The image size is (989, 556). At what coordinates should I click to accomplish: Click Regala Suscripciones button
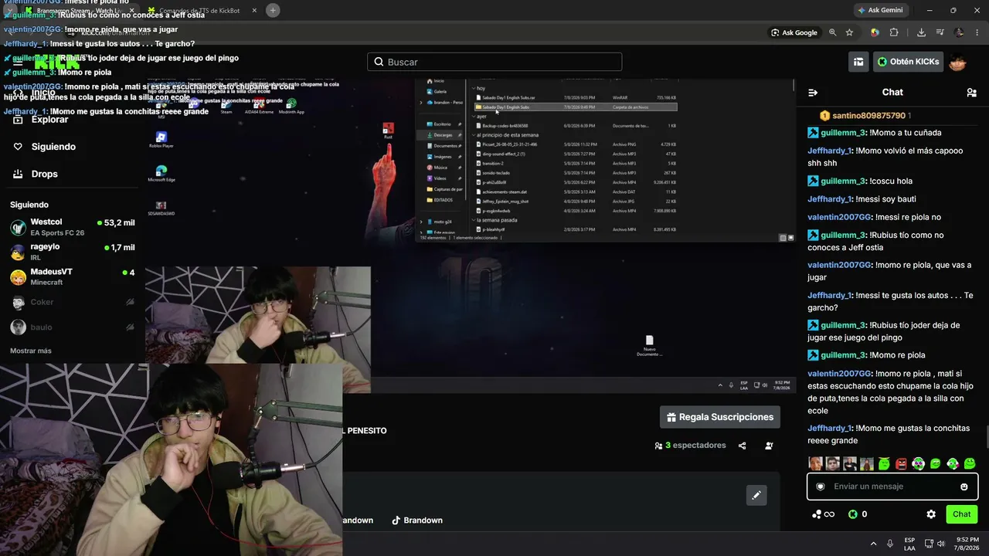click(720, 417)
